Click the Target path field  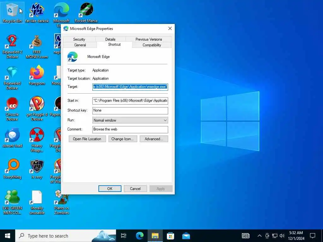pos(130,87)
